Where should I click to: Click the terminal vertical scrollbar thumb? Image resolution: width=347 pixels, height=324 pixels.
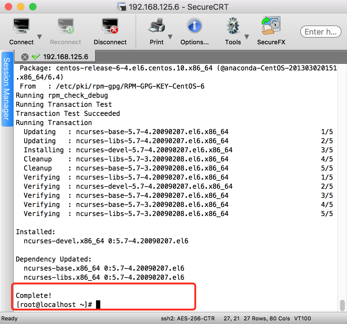(x=342, y=305)
